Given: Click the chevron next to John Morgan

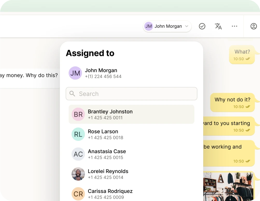Looking at the screenshot, I should pyautogui.click(x=187, y=26).
